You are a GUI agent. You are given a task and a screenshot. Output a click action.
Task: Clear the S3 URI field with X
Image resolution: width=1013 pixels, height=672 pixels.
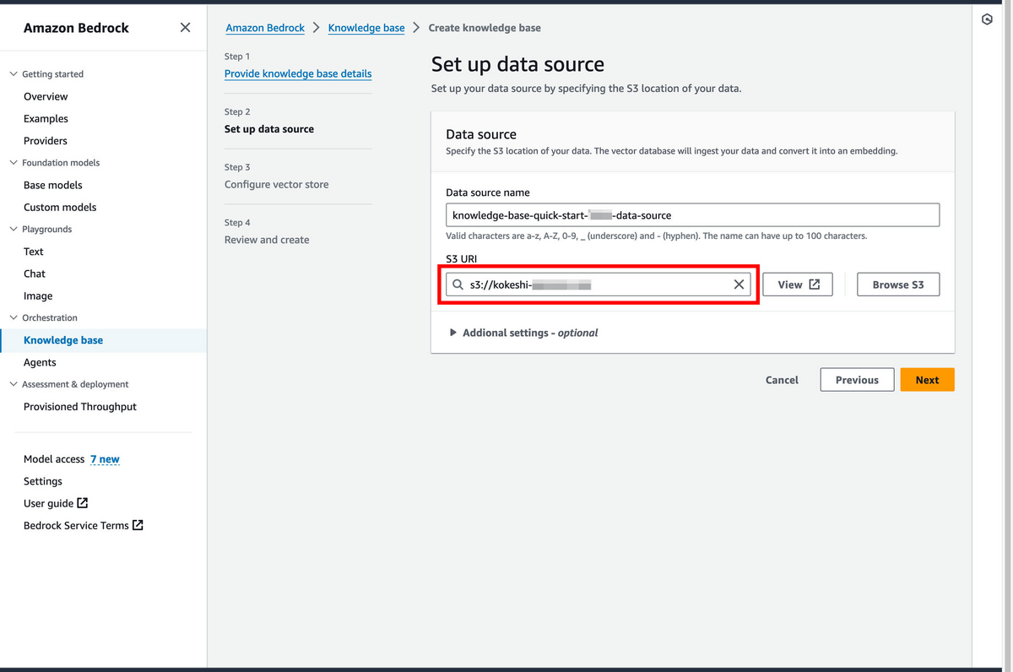(739, 285)
